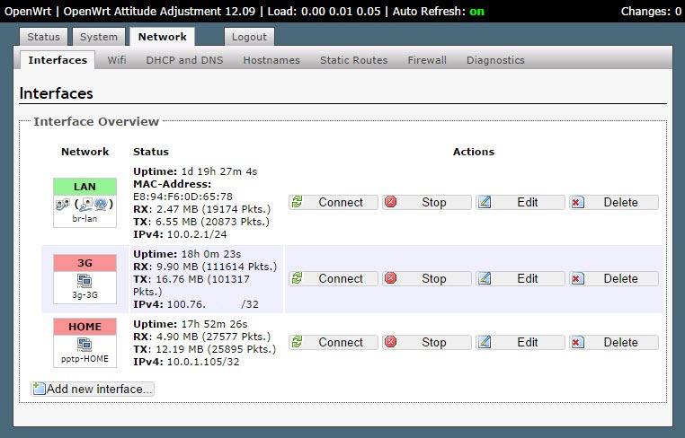Screen dimensions: 685x438
Task: Edit the 3G interface settings
Action: tap(520, 279)
